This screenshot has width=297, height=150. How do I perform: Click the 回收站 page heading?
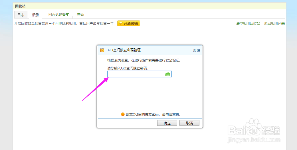(x=20, y=6)
